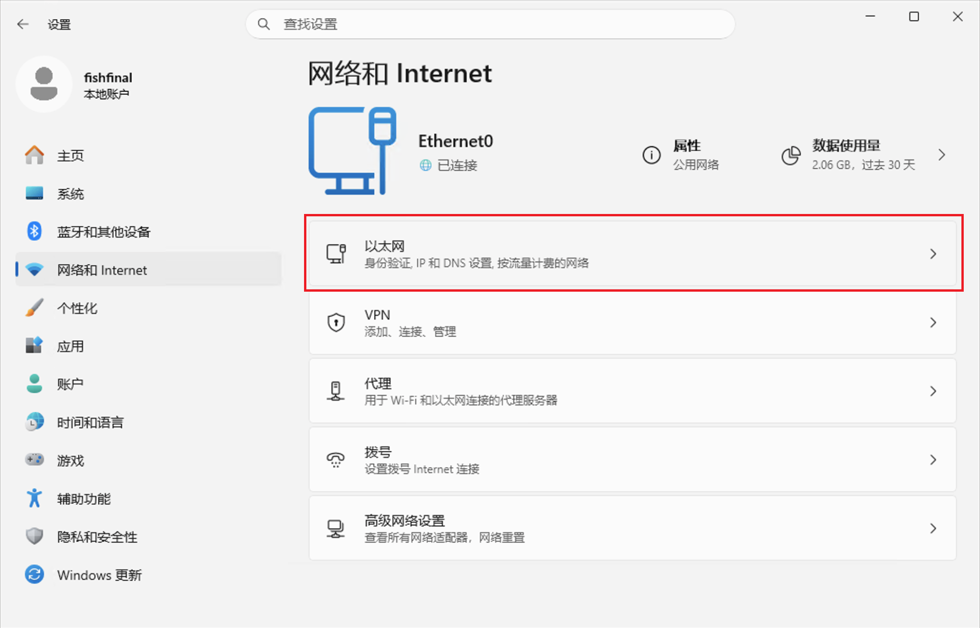Open the 以太网 settings row
980x628 pixels.
(633, 254)
